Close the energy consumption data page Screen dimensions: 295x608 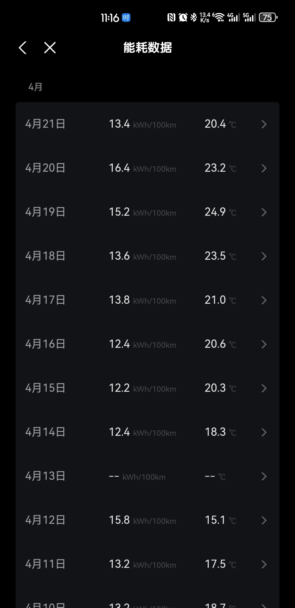(x=50, y=48)
